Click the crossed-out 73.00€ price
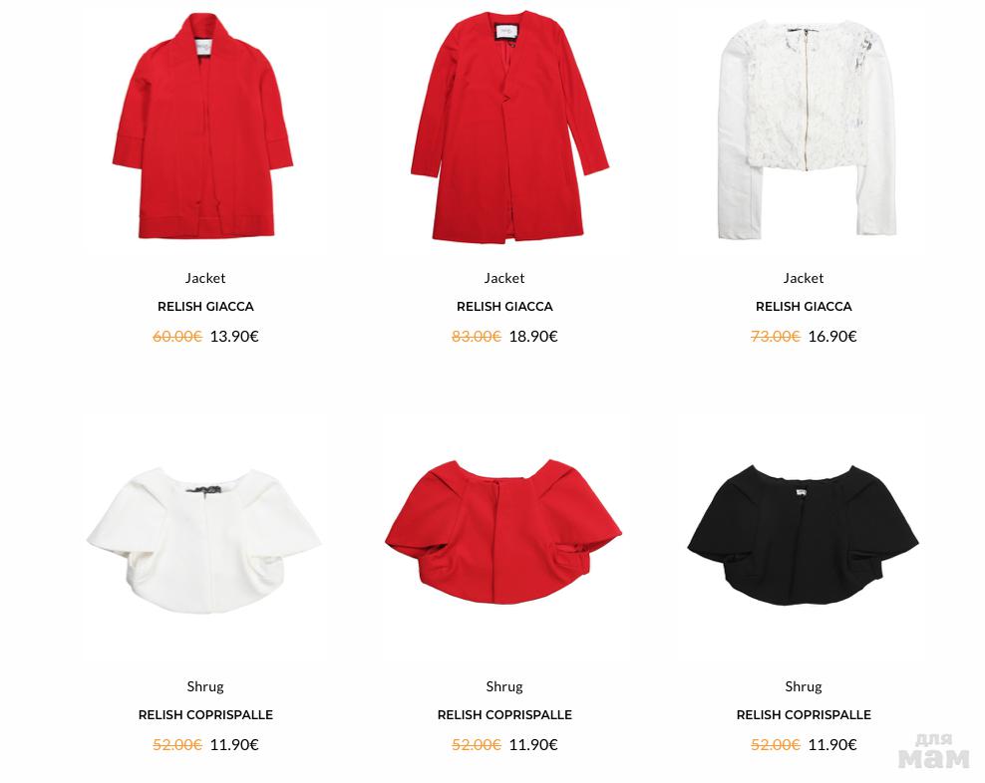 [776, 337]
